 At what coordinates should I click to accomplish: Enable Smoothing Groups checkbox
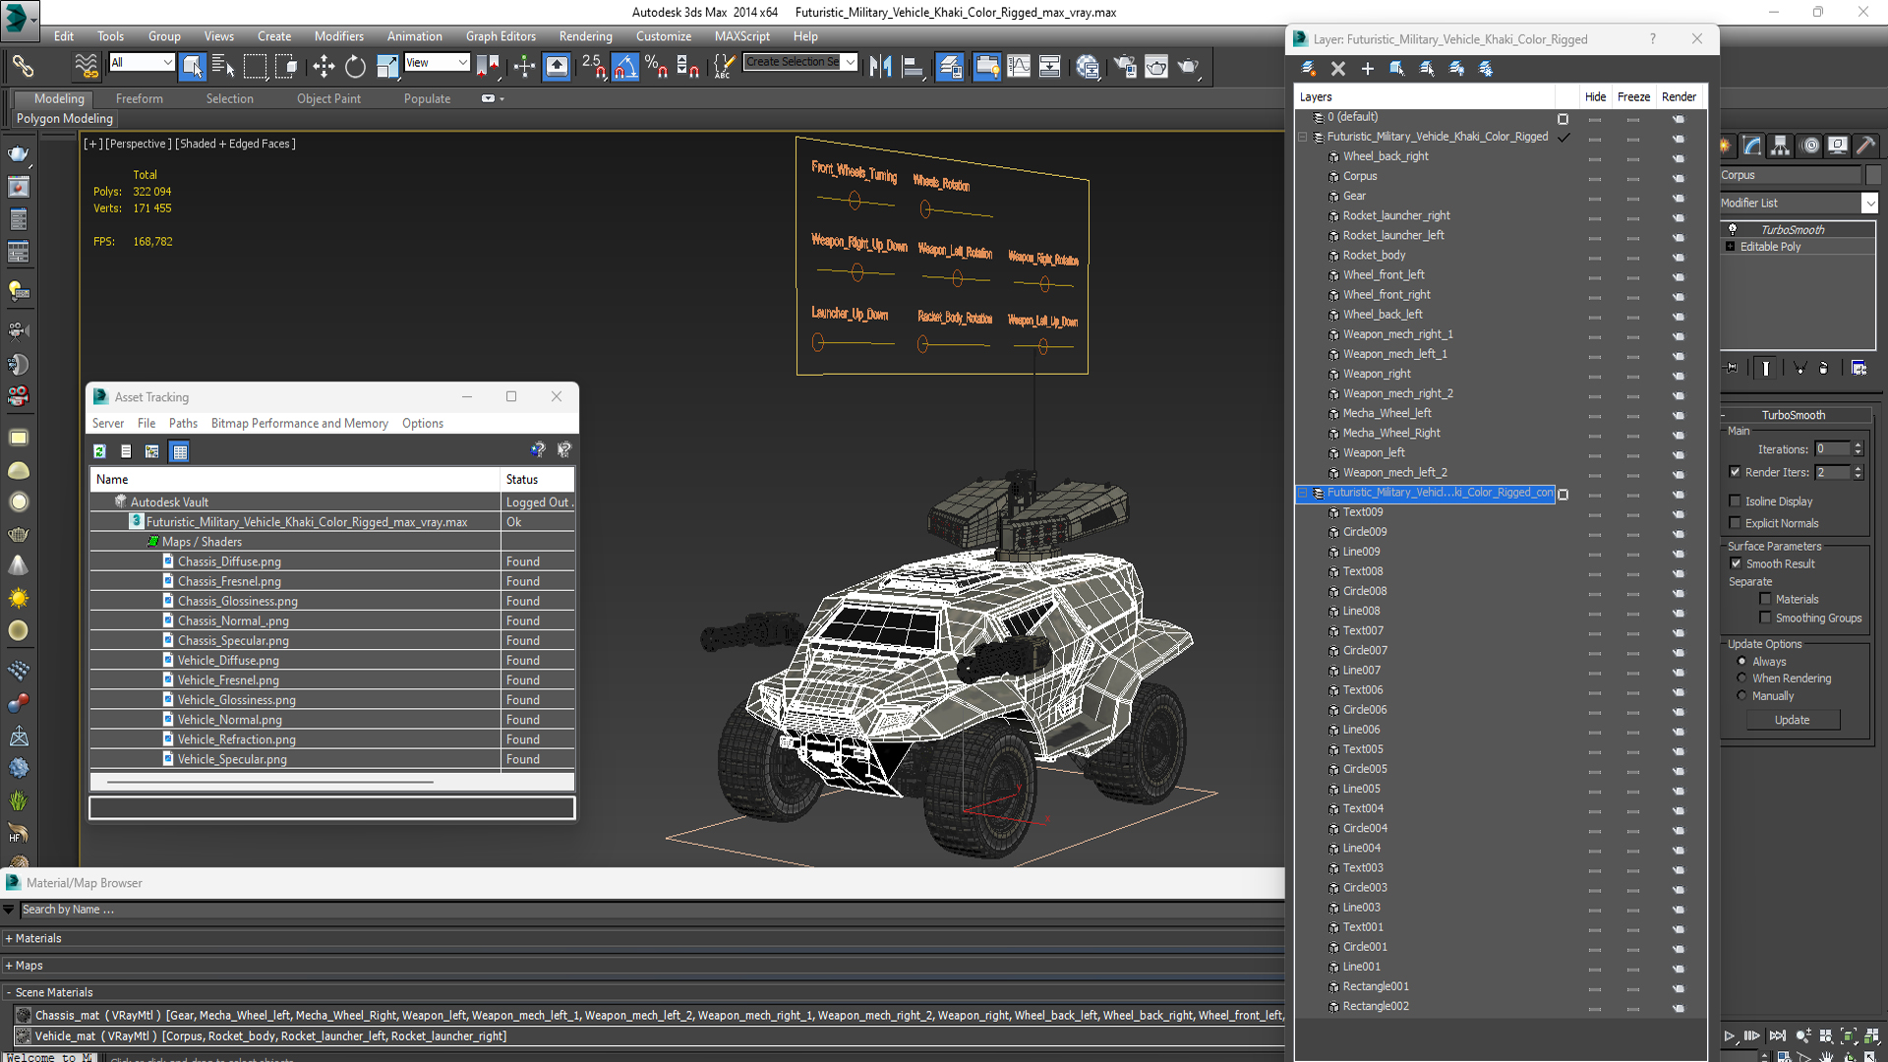pos(1765,618)
